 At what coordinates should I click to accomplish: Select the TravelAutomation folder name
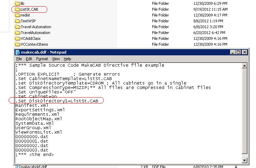tap(35, 33)
